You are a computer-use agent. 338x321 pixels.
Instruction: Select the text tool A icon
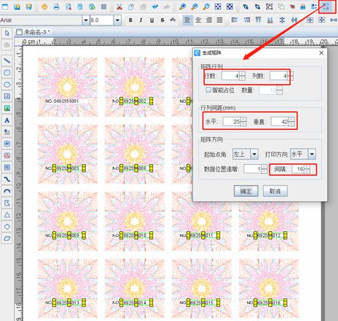[7, 120]
